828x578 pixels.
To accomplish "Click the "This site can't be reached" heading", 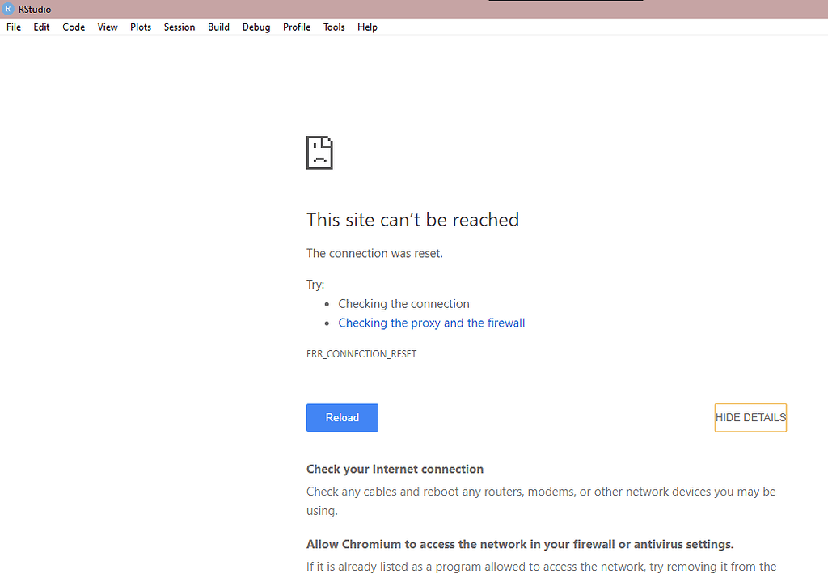I will pyautogui.click(x=412, y=220).
